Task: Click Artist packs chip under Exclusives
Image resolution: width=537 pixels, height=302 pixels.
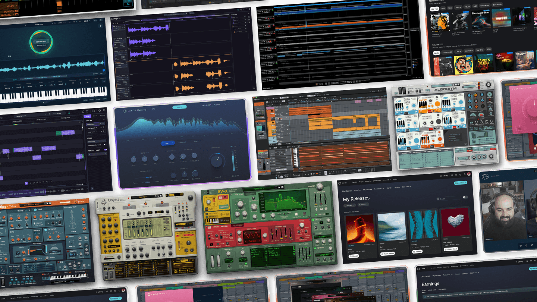Action: (x=447, y=52)
